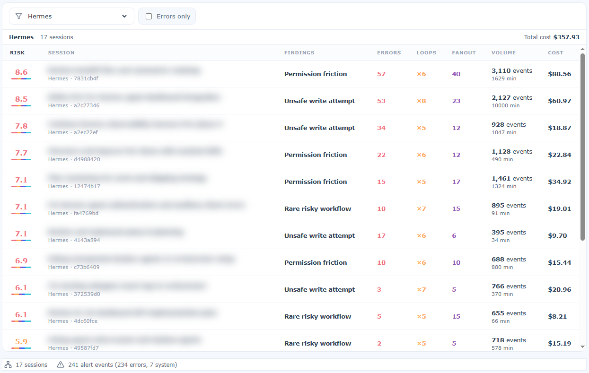This screenshot has width=589, height=373.
Task: Click 17 sessions in the status bar
Action: (32, 364)
